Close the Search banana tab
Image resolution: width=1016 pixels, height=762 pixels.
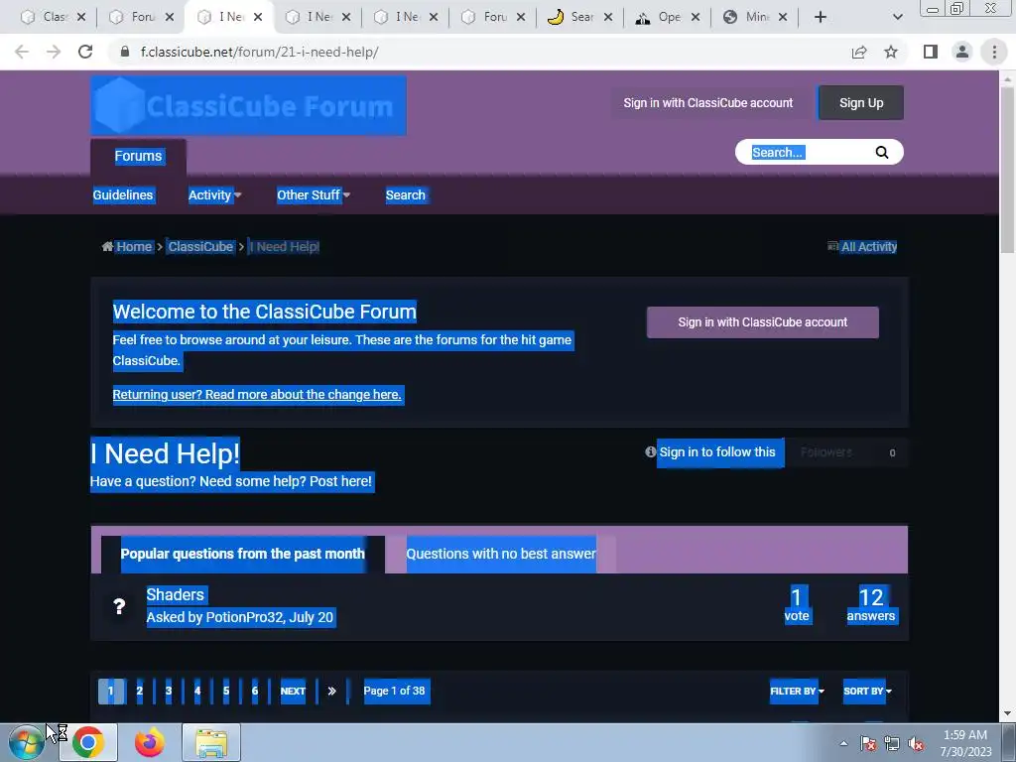pos(608,17)
